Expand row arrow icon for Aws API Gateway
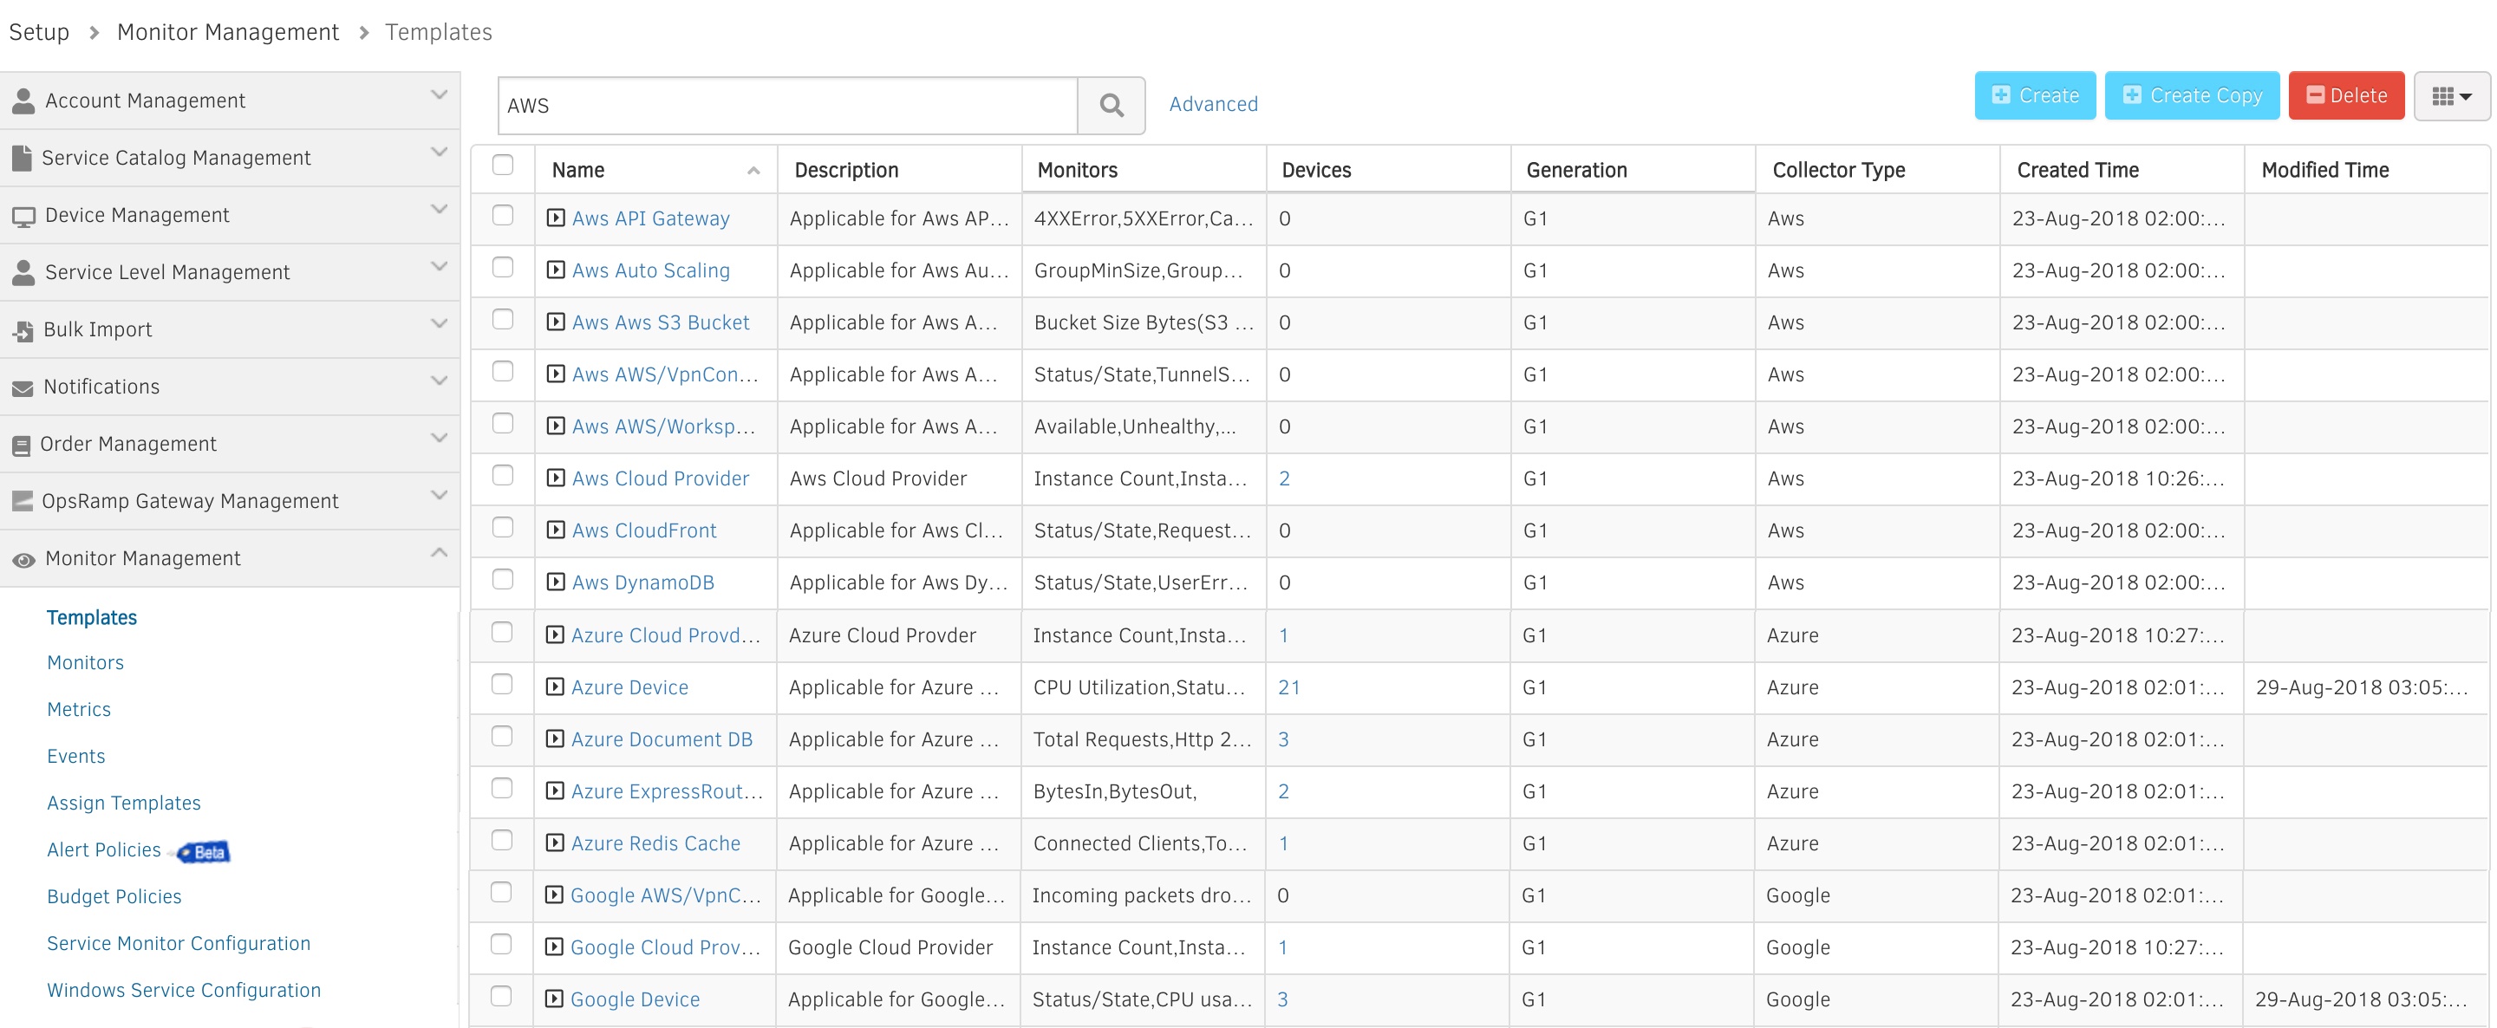The image size is (2497, 1028). [x=556, y=218]
